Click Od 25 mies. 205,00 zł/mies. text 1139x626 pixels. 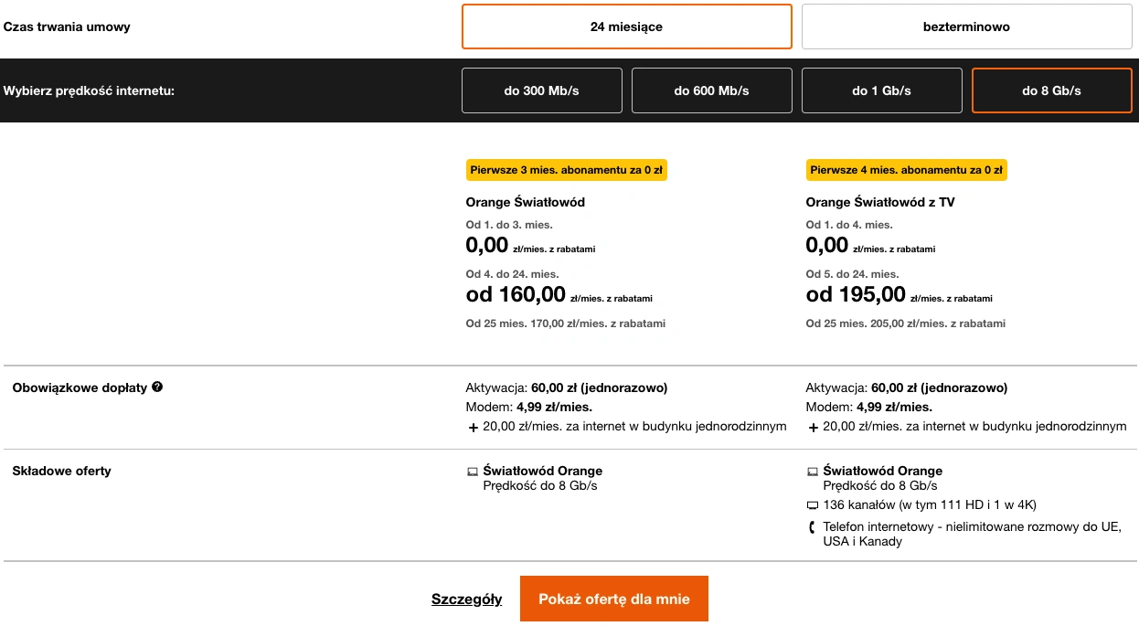point(906,324)
